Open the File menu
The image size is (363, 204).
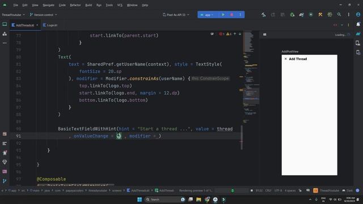click(15, 5)
